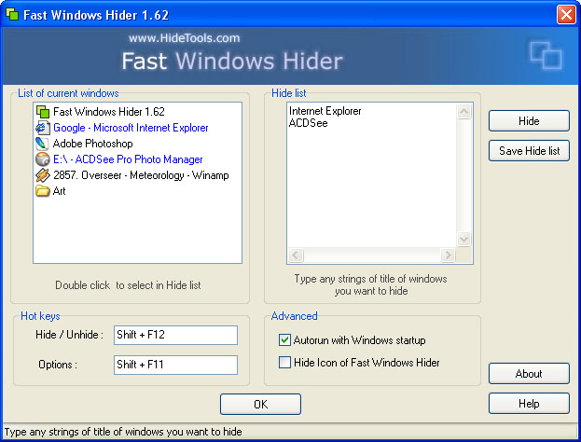Click the Art folder icon
This screenshot has height=442, width=581.
pyautogui.click(x=43, y=191)
